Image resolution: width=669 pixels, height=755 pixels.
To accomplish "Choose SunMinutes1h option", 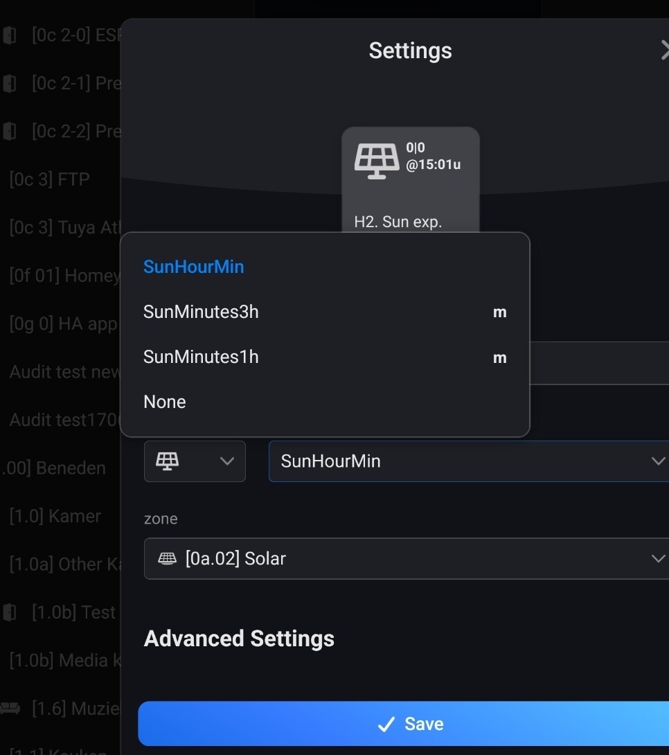I will click(x=201, y=357).
